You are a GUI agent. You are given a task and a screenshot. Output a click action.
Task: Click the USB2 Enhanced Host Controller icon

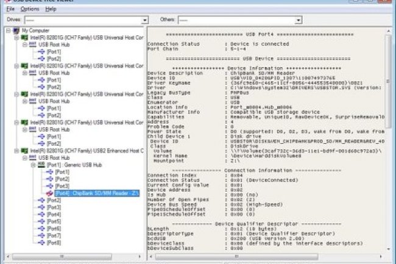click(x=24, y=151)
